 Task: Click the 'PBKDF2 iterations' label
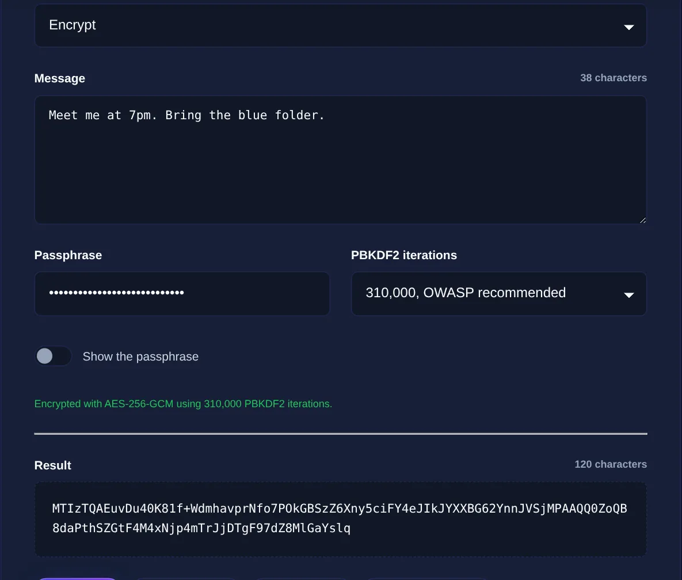pyautogui.click(x=403, y=255)
